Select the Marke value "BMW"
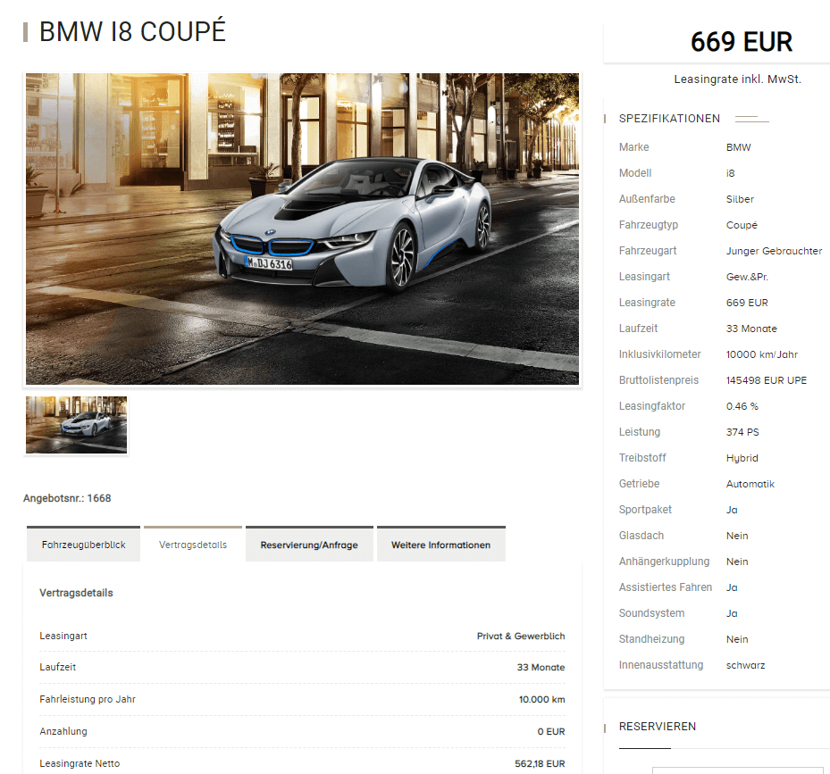 point(739,147)
